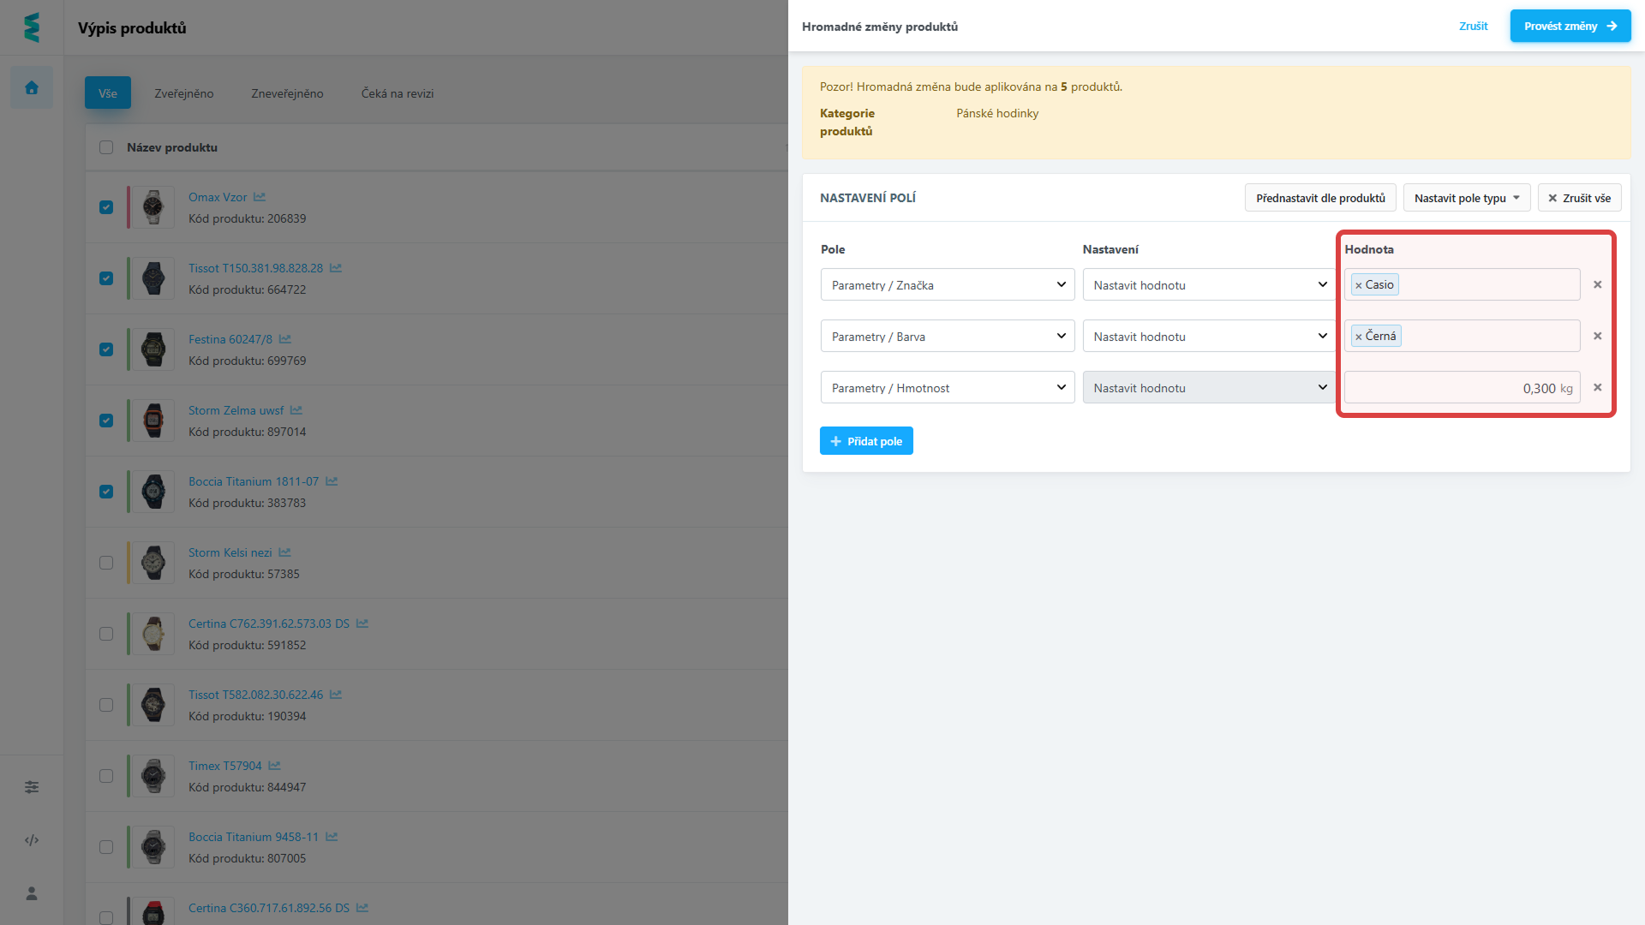Viewport: 1645px width, 925px height.
Task: Click the home icon in sidebar
Action: pos(32,87)
